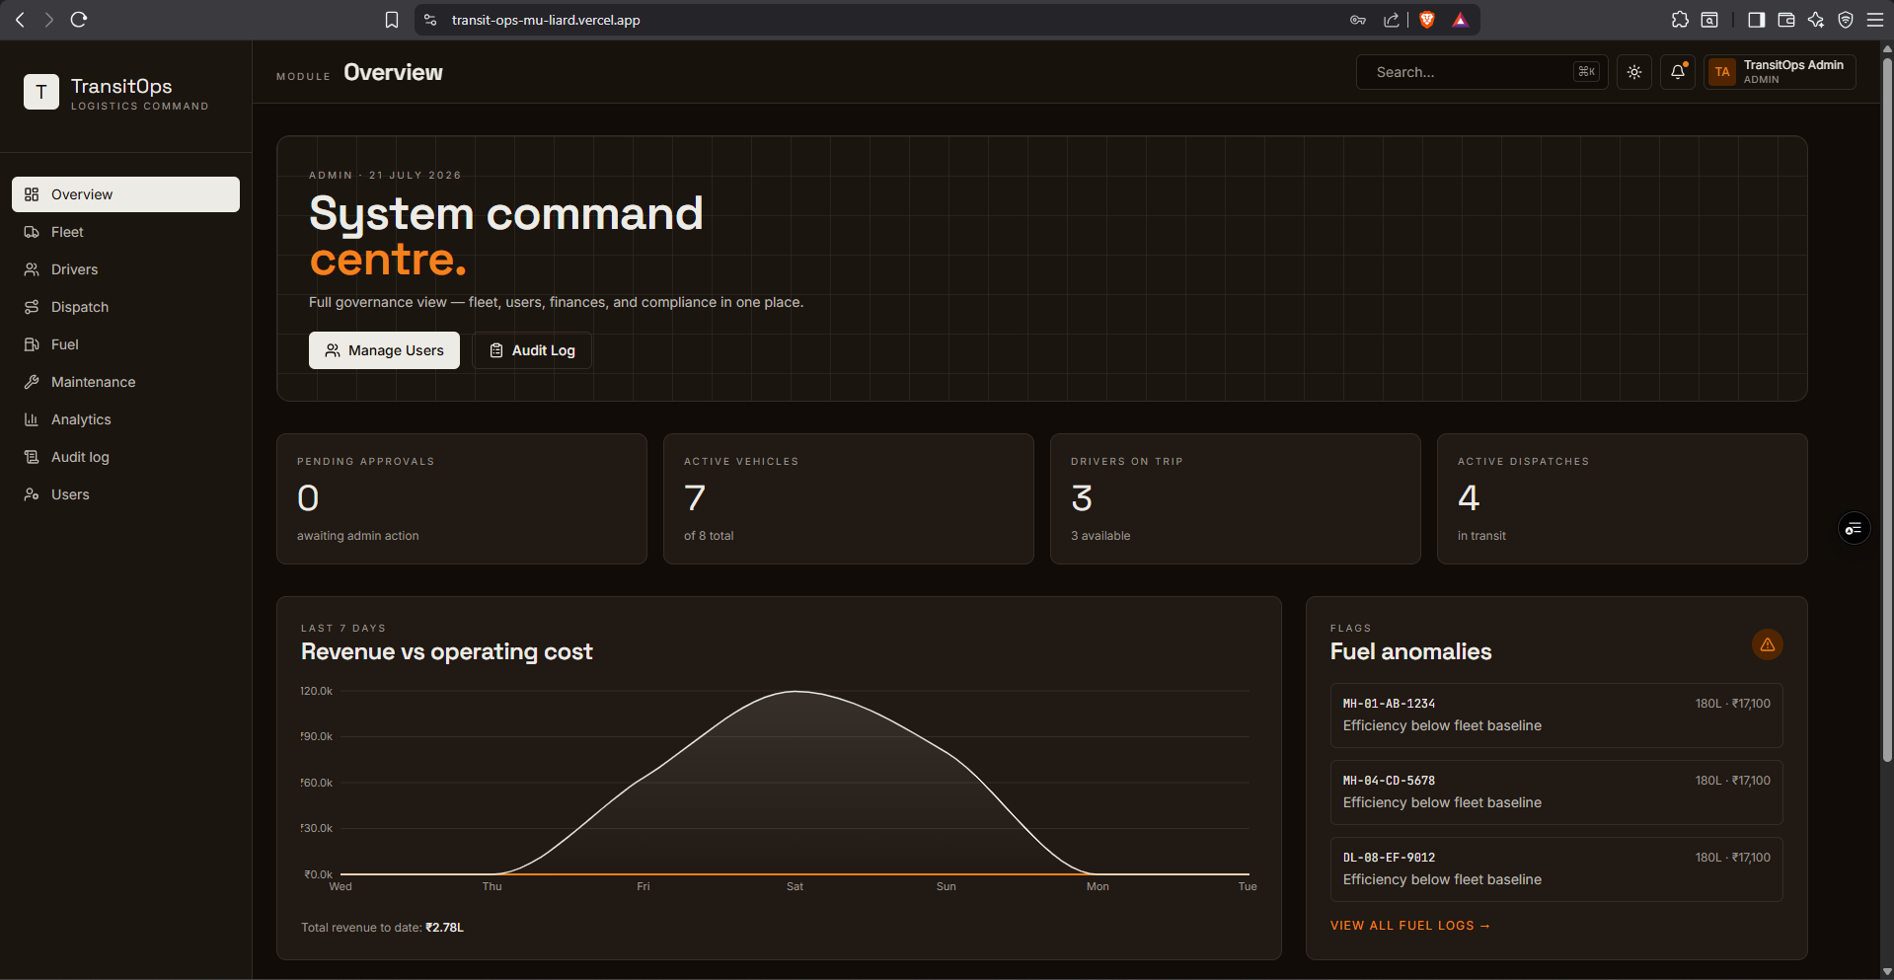Viewport: 1894px width, 980px height.
Task: Click the floating settings widget on right edge
Action: (1854, 529)
